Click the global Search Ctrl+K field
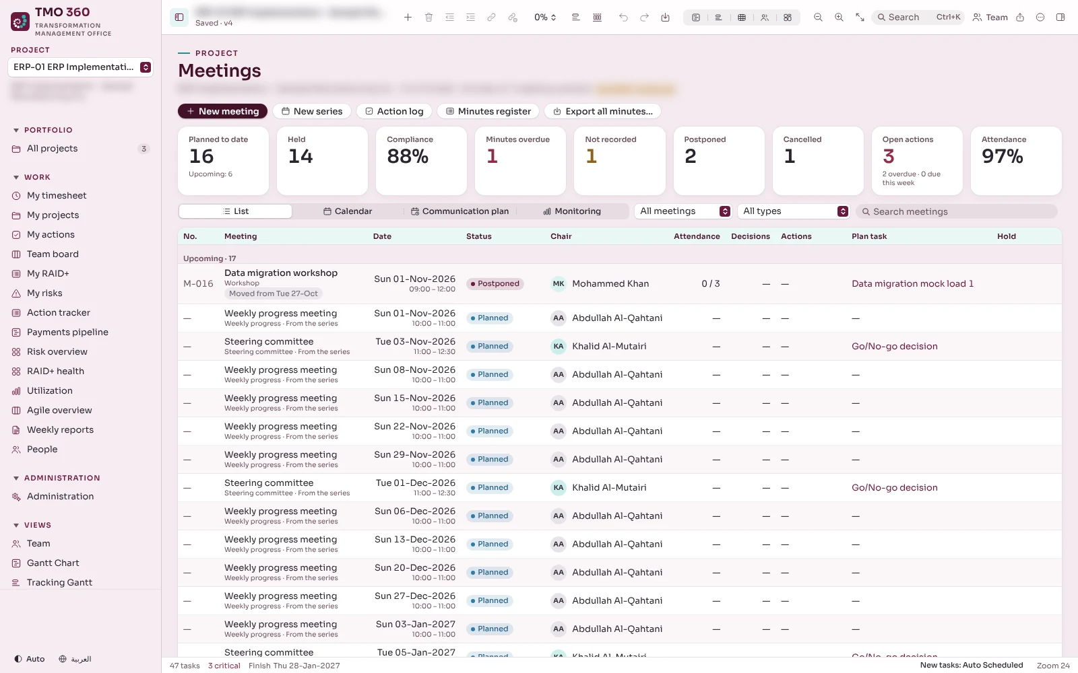 coord(919,17)
